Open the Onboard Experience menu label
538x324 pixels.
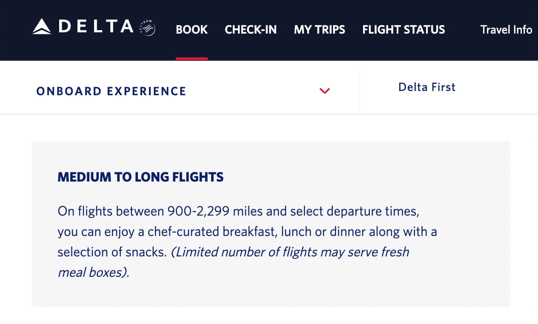pyautogui.click(x=112, y=91)
